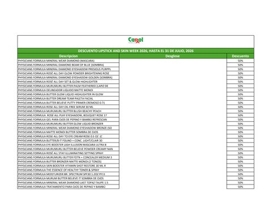Click the Murumuru Butter Blush Beachy Peach cell
The image size is (272, 210).
point(69,111)
